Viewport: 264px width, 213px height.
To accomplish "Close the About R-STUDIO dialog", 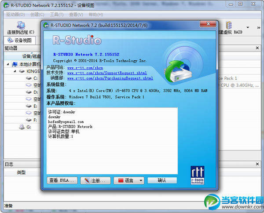I will (208, 24).
